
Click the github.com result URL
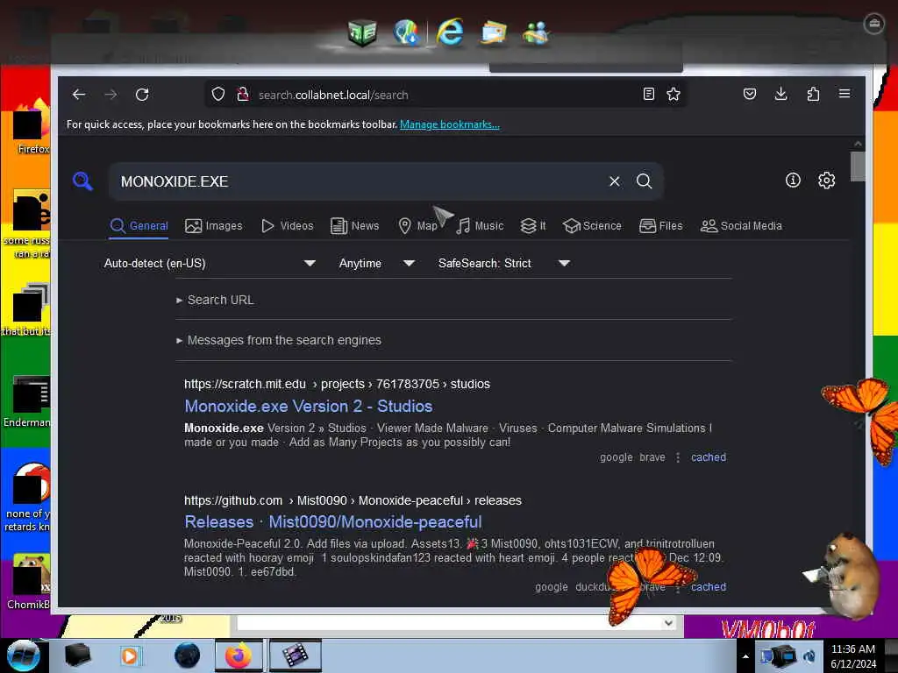click(x=353, y=500)
